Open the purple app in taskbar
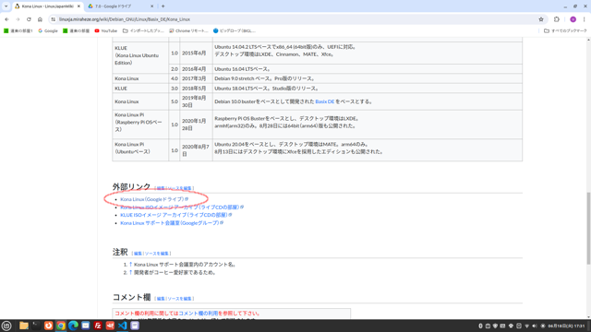The width and height of the screenshot is (591, 332). pos(135,326)
